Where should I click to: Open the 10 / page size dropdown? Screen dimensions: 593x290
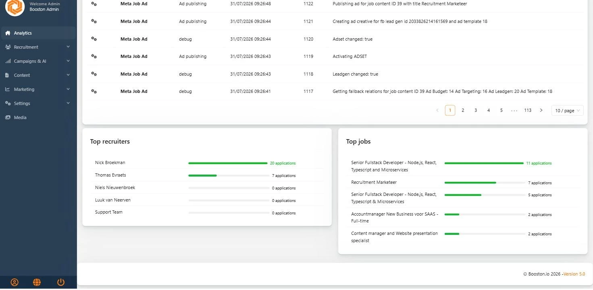coord(567,110)
